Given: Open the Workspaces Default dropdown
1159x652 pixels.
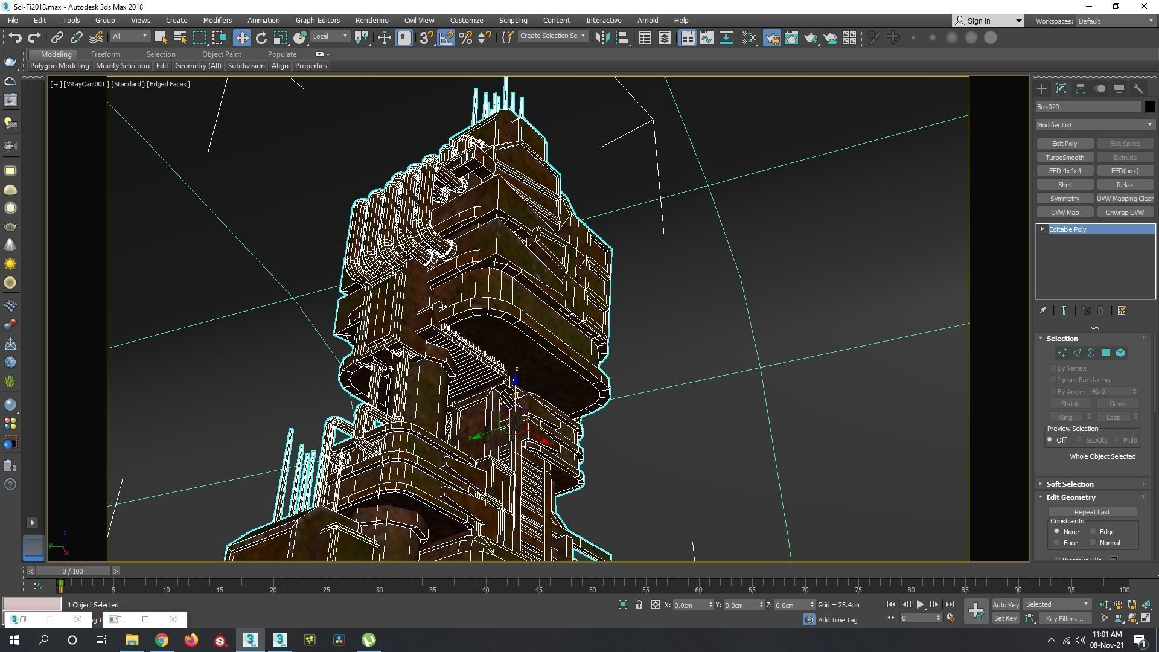Looking at the screenshot, I should click(1116, 21).
